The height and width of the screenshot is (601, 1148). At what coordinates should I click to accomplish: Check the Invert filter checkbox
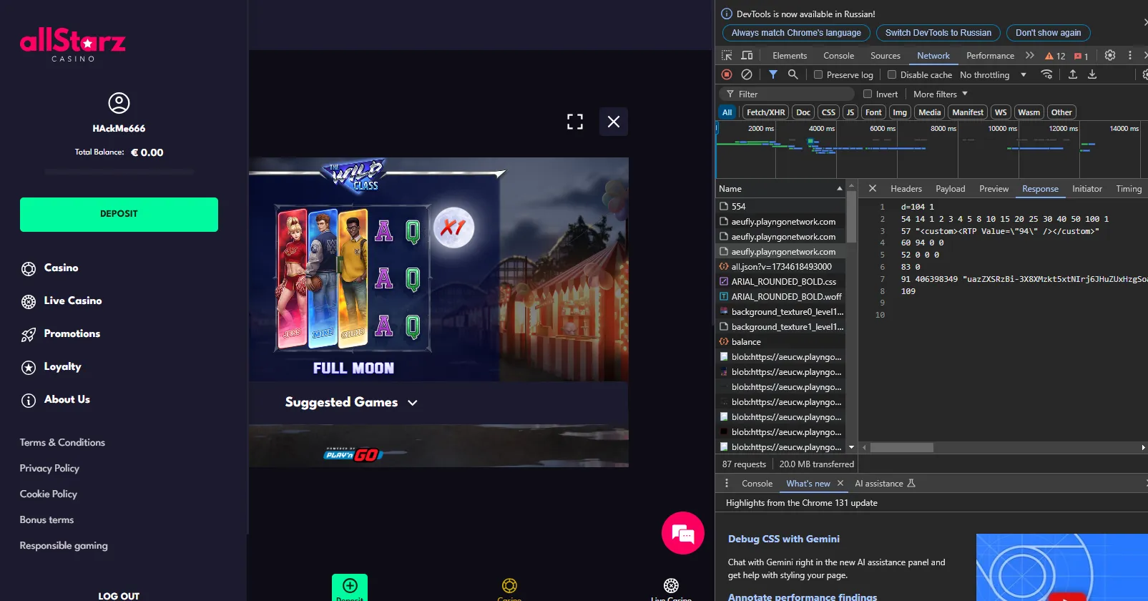tap(868, 94)
